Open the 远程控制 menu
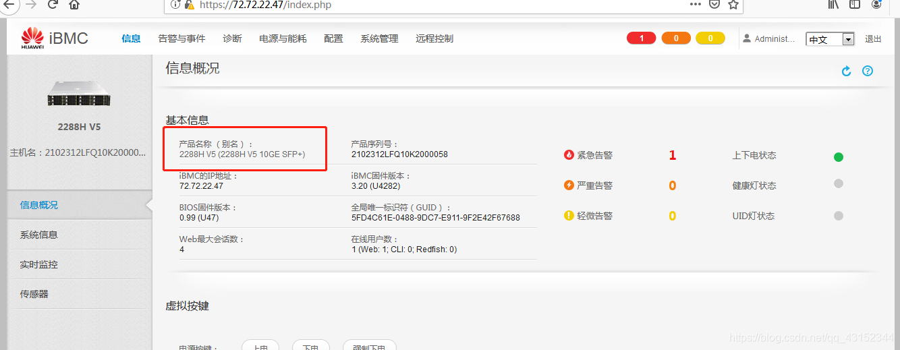The image size is (900, 350). point(434,38)
